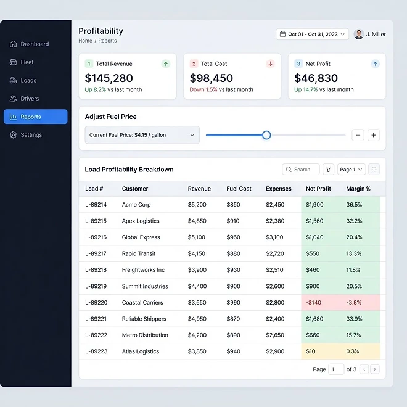
Task: Click customer Global Express
Action: [141, 237]
